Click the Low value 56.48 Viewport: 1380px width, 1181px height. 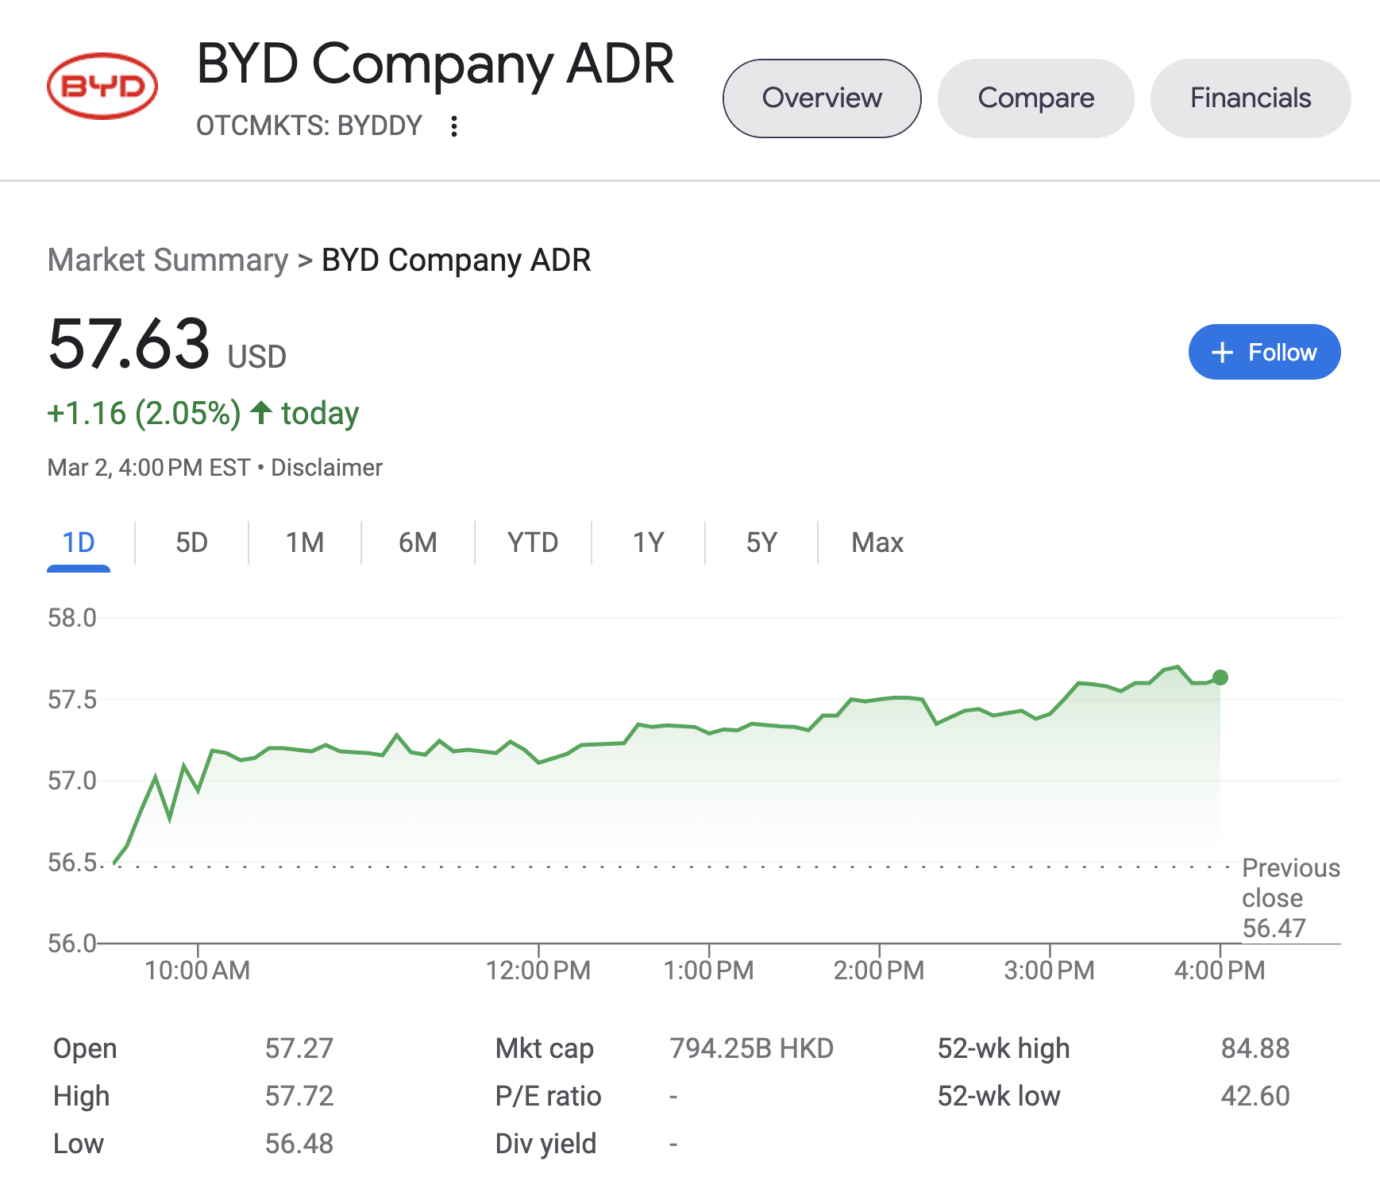point(299,1144)
